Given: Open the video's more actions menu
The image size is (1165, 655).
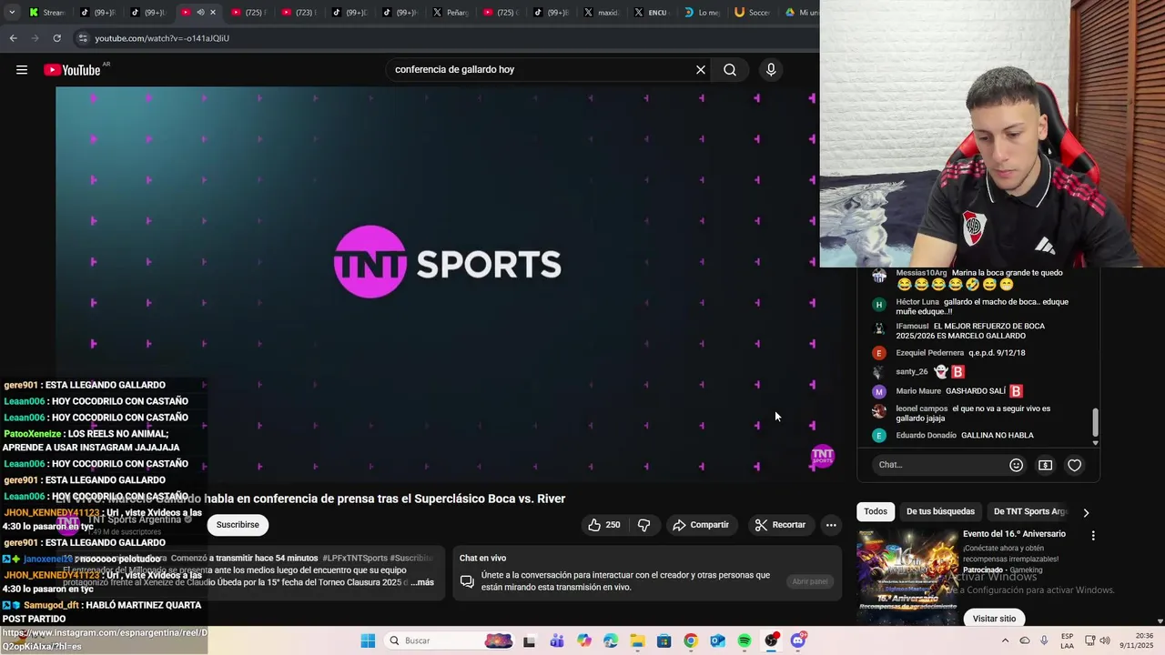Looking at the screenshot, I should 831,525.
